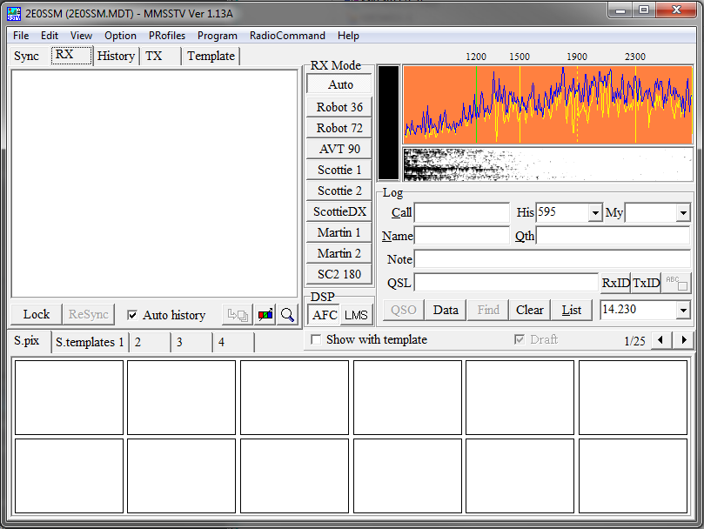Open the Option menu
The image size is (704, 529).
(x=120, y=36)
